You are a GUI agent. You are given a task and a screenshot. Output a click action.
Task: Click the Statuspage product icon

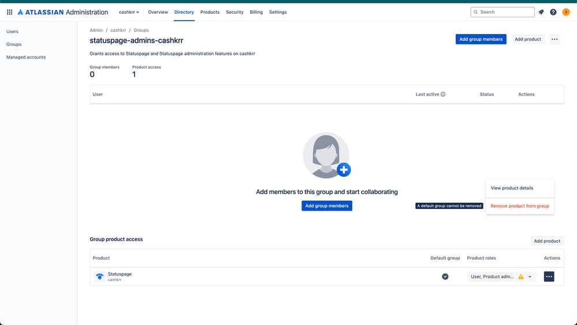pos(99,277)
